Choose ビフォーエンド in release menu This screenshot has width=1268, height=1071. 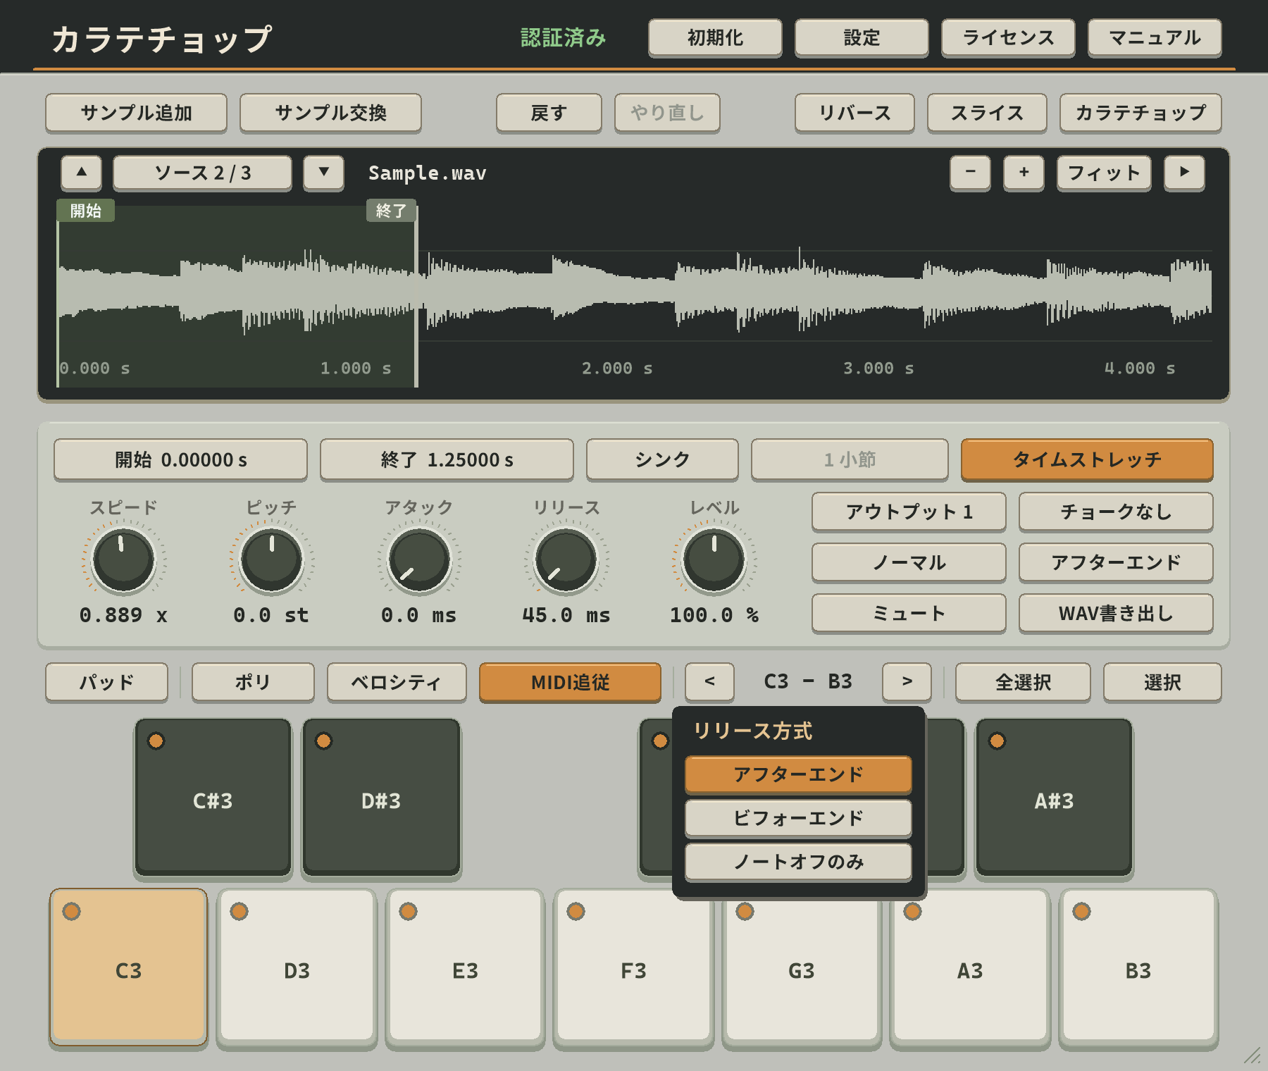[798, 818]
